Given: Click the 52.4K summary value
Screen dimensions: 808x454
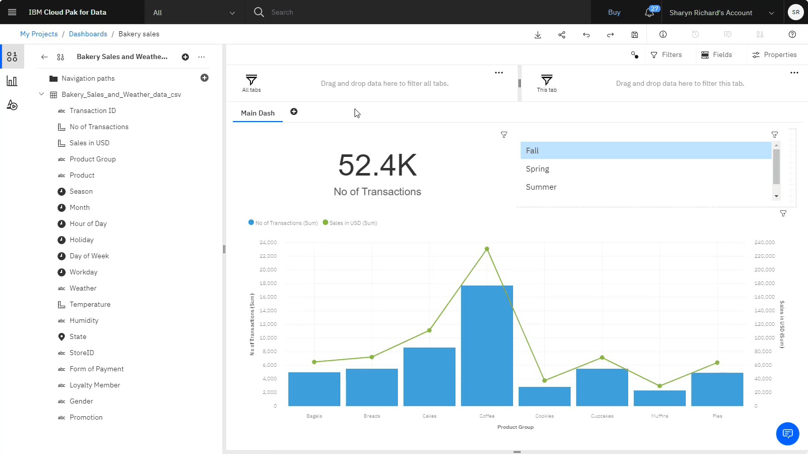Looking at the screenshot, I should [x=377, y=165].
